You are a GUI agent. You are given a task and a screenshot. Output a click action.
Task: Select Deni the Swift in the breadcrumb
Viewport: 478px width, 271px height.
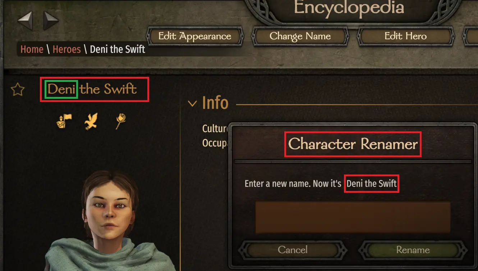(118, 49)
